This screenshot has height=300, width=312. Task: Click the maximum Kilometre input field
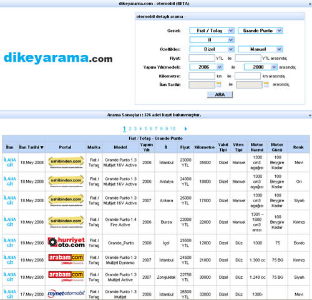[248, 76]
